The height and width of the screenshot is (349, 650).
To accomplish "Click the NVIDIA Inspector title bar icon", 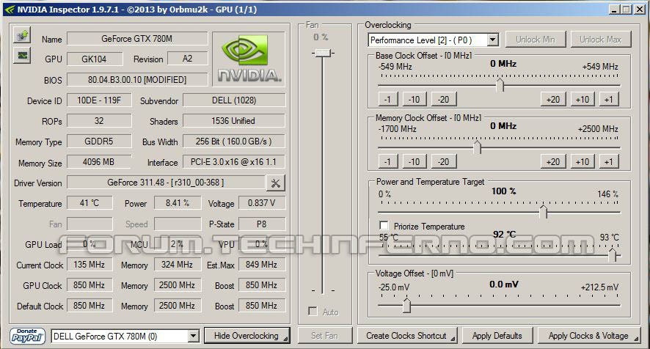I will [9, 9].
